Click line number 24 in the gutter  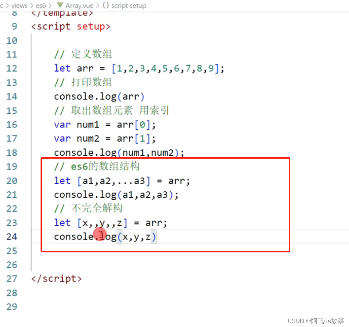click(x=12, y=236)
